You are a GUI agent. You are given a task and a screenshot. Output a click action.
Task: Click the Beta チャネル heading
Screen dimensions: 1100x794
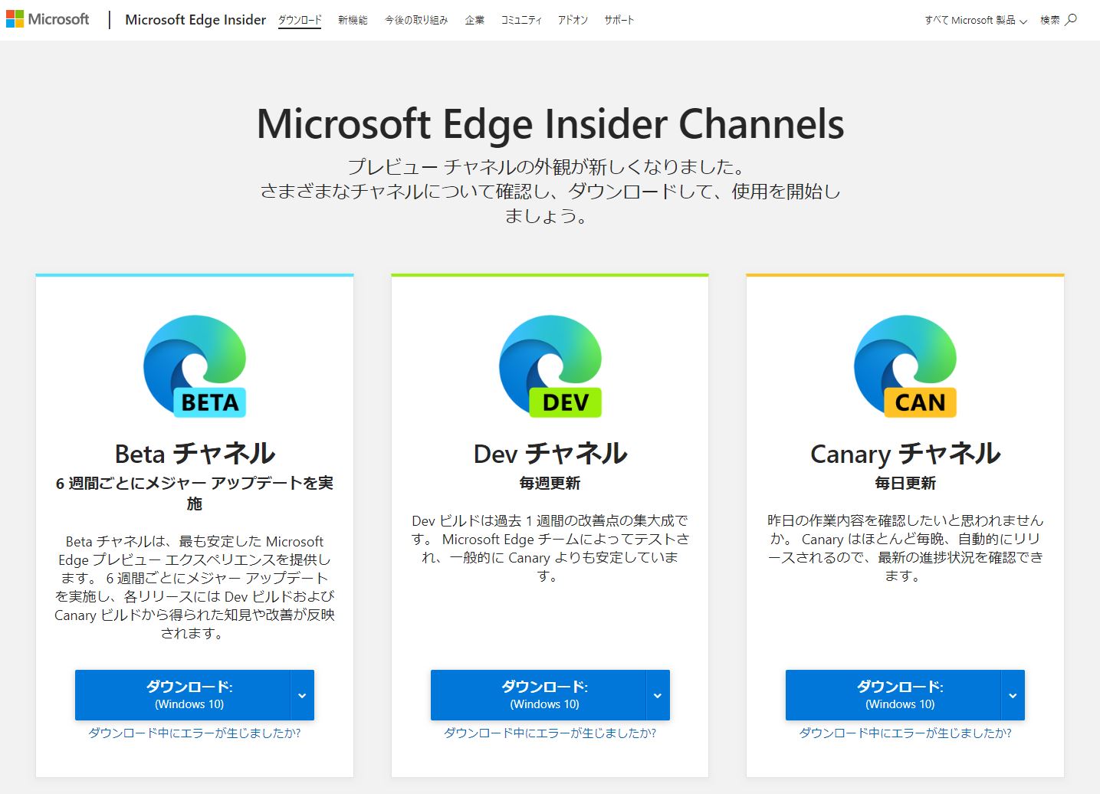(195, 454)
